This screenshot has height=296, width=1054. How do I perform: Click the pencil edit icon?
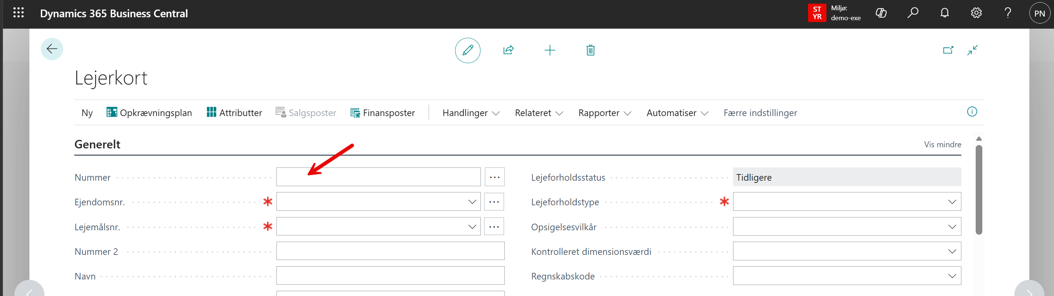467,50
